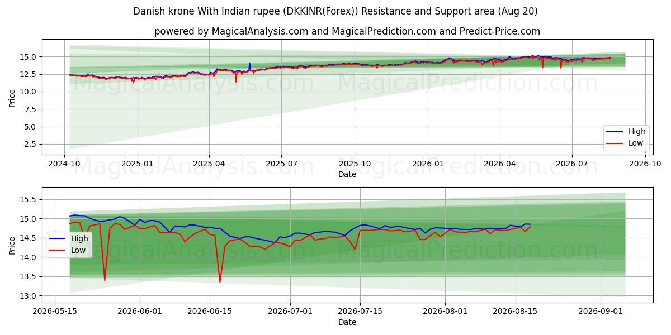Click the bottom chart y-axis value '14.5'

point(28,238)
